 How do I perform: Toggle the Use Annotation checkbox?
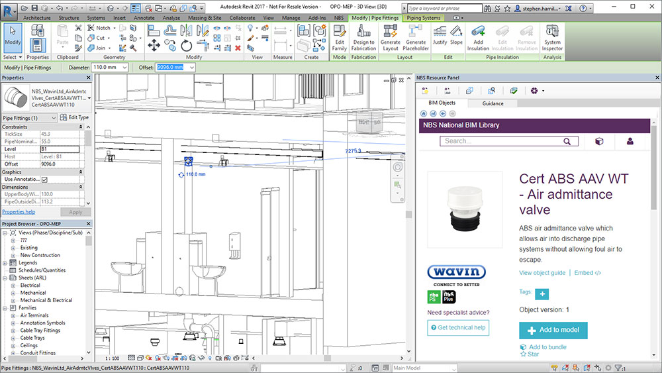pyautogui.click(x=45, y=180)
